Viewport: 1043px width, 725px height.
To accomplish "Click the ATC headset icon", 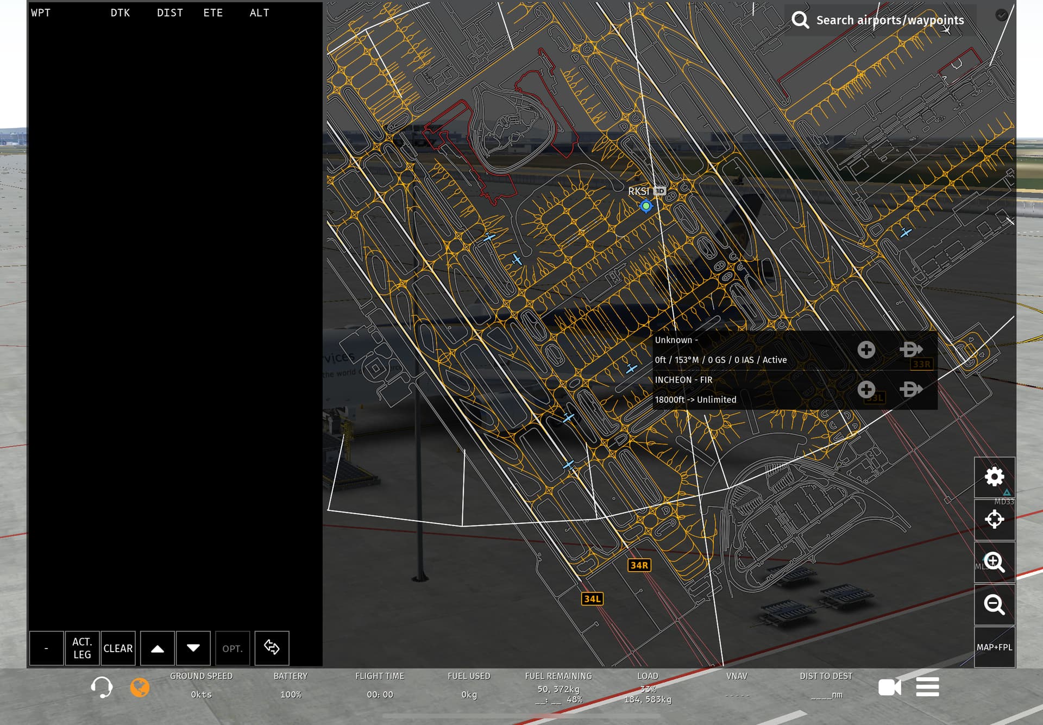I will [x=102, y=687].
